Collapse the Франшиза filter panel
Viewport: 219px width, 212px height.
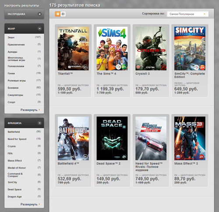point(39,123)
